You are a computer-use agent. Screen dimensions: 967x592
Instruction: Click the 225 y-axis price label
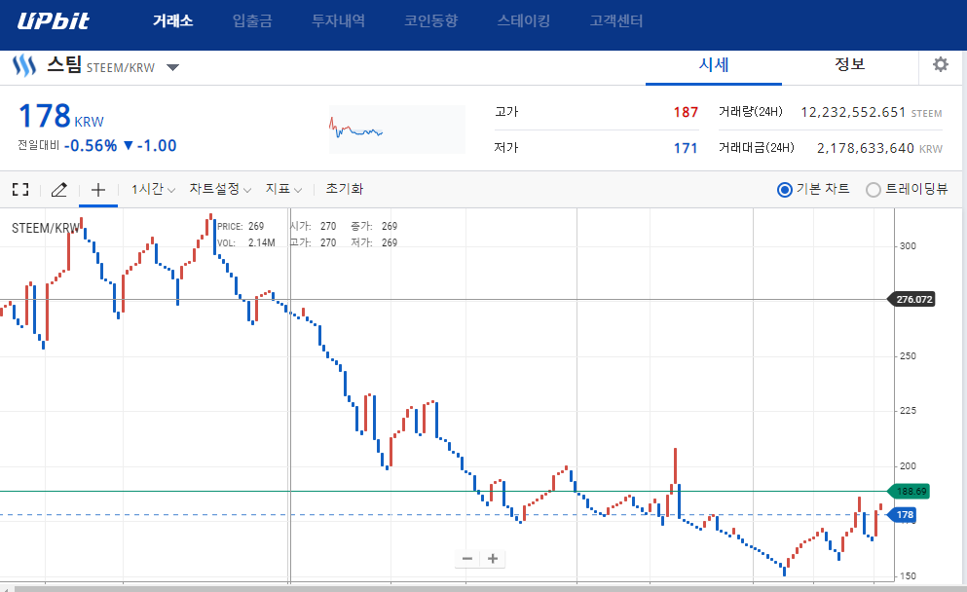908,411
